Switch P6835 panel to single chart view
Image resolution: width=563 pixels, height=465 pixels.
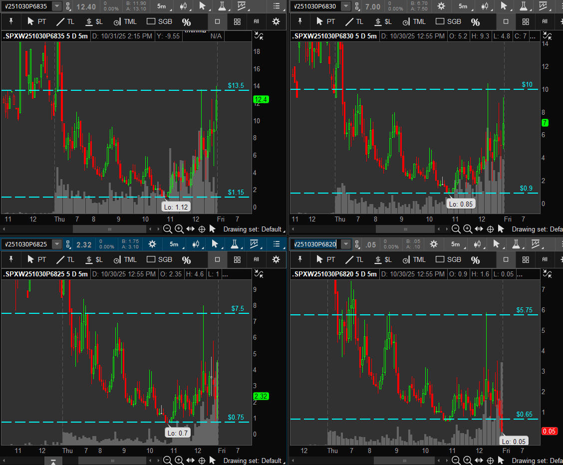(x=217, y=22)
